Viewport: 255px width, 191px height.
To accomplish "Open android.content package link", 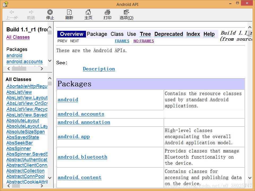I will point(79,177).
